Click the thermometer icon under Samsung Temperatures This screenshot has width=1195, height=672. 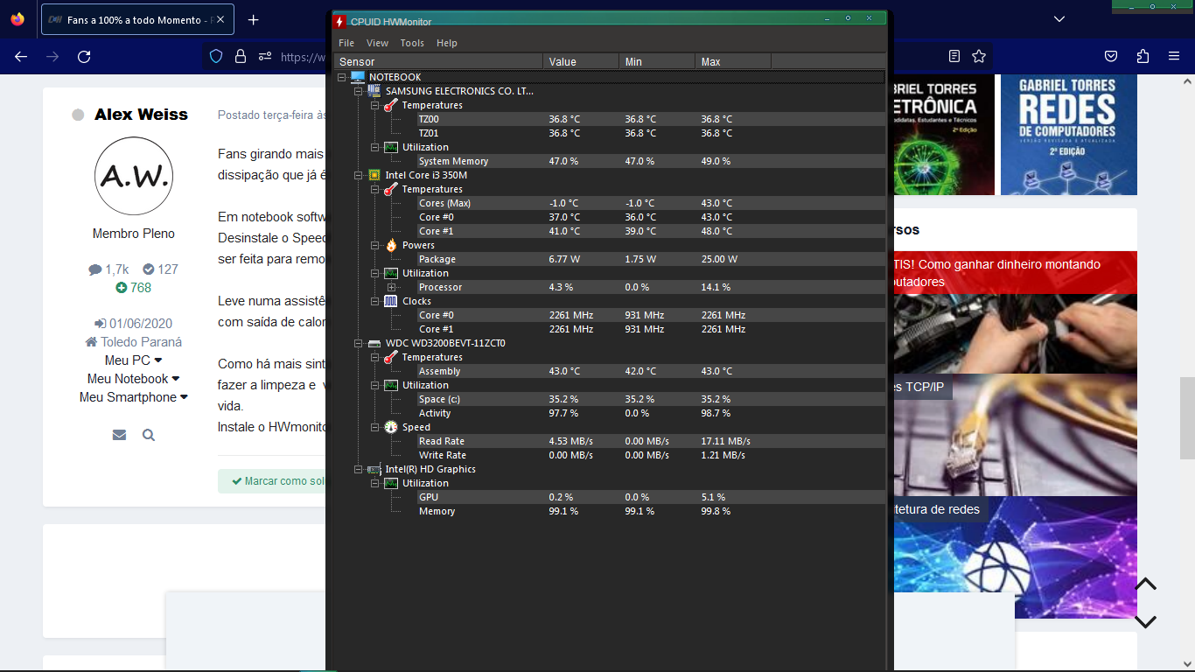[x=390, y=105]
